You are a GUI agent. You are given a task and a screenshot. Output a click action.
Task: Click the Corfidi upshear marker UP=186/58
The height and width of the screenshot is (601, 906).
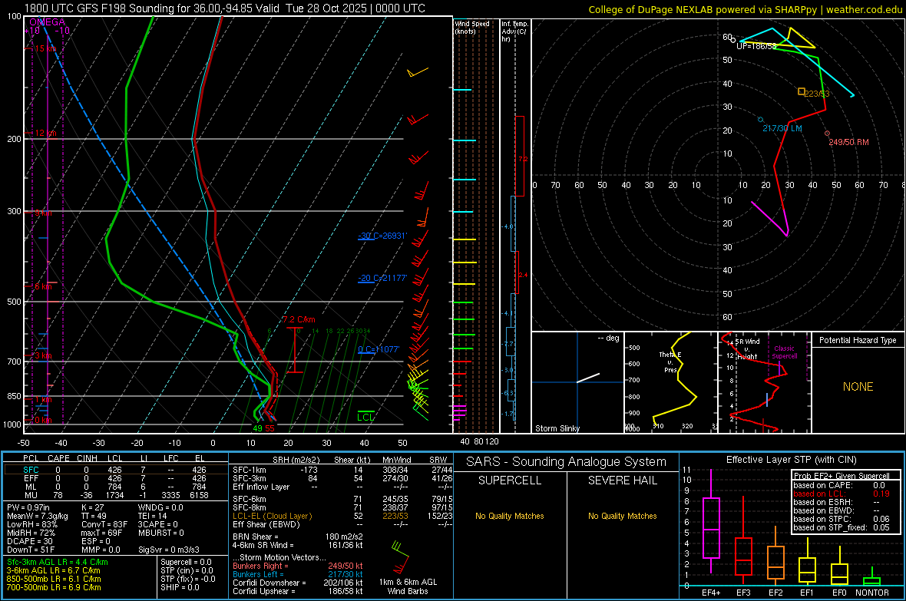(733, 40)
